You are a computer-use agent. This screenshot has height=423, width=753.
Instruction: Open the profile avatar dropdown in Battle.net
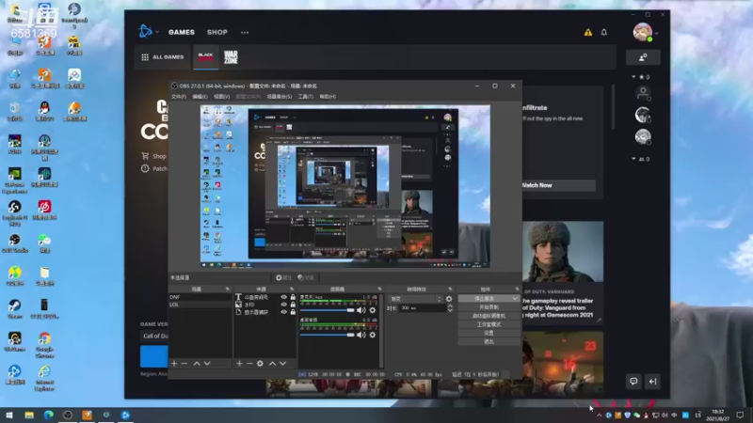[x=646, y=33]
